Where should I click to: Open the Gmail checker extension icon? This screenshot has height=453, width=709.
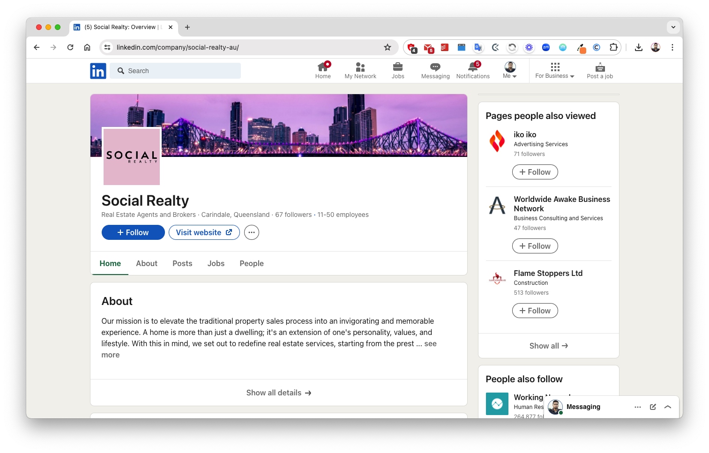tap(428, 47)
